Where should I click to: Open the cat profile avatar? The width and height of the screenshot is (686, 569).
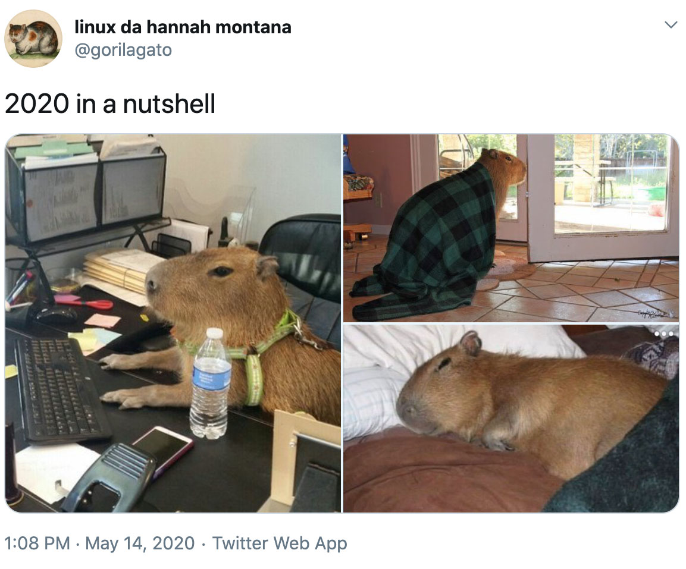[33, 39]
